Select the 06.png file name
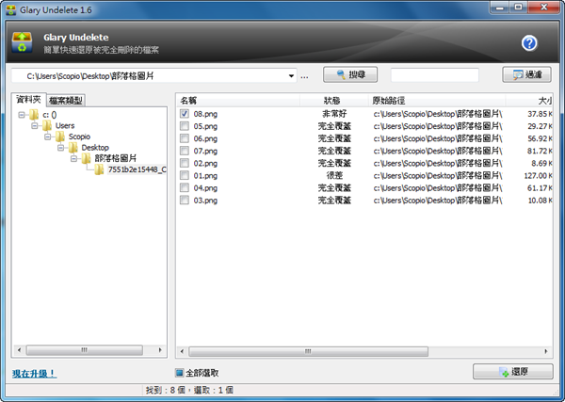Viewport: 565px width, 402px height. (205, 138)
